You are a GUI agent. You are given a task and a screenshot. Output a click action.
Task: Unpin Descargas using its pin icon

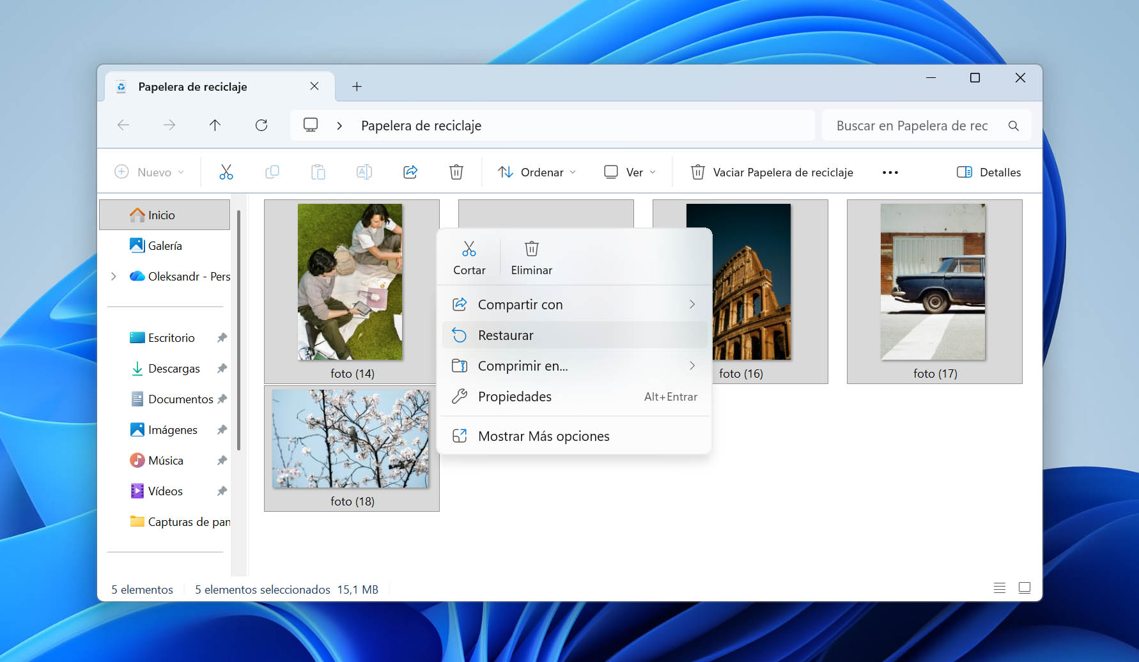point(222,368)
